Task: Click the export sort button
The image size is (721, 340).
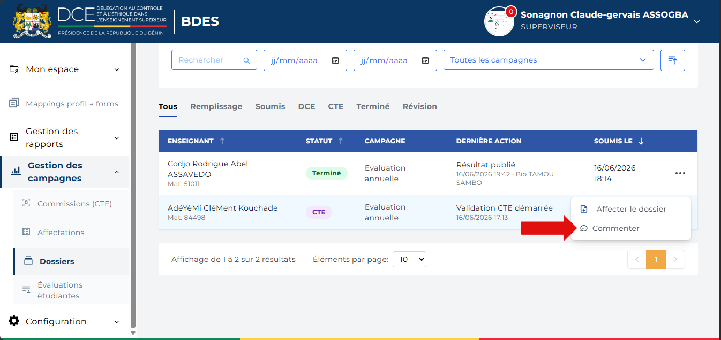Action: (x=673, y=60)
